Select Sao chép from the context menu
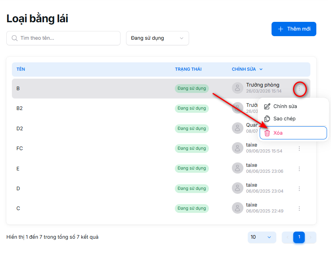Image resolution: width=331 pixels, height=253 pixels. pyautogui.click(x=284, y=119)
